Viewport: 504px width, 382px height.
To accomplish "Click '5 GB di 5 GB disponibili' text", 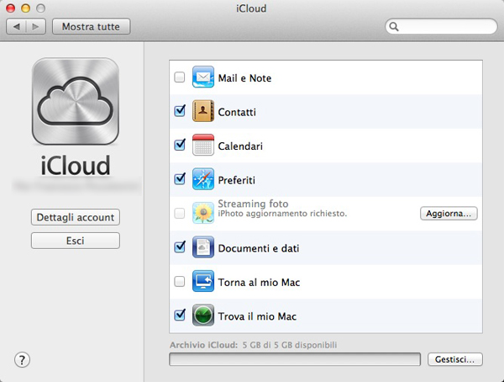I will pyautogui.click(x=290, y=345).
